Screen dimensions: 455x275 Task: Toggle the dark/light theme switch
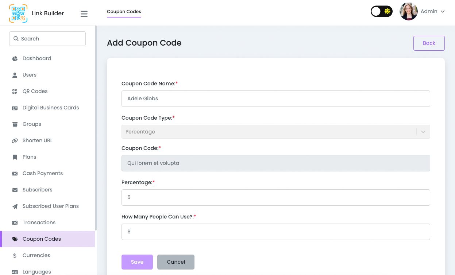tap(381, 11)
